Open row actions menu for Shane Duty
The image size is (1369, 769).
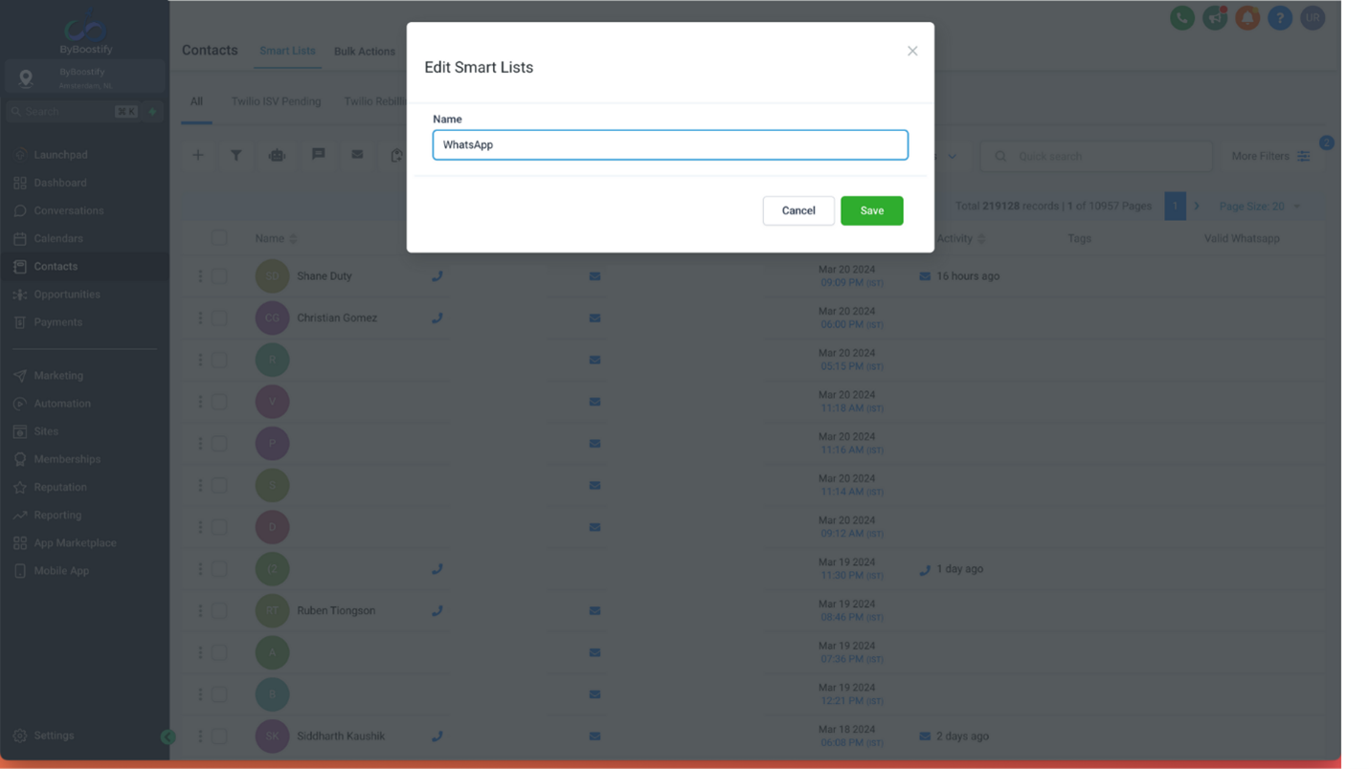pos(200,276)
